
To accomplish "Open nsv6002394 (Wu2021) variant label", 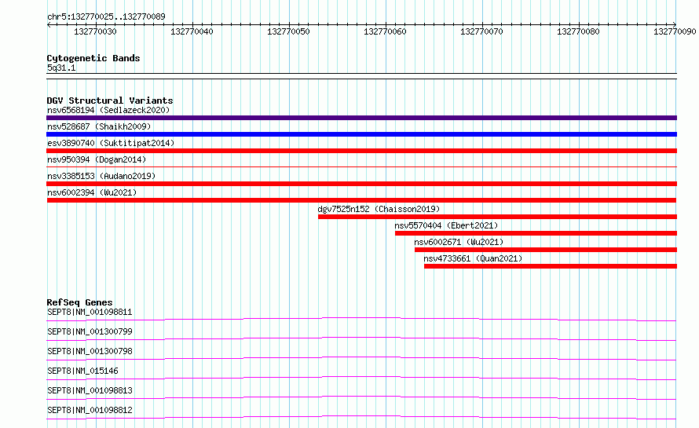I will tap(92, 192).
